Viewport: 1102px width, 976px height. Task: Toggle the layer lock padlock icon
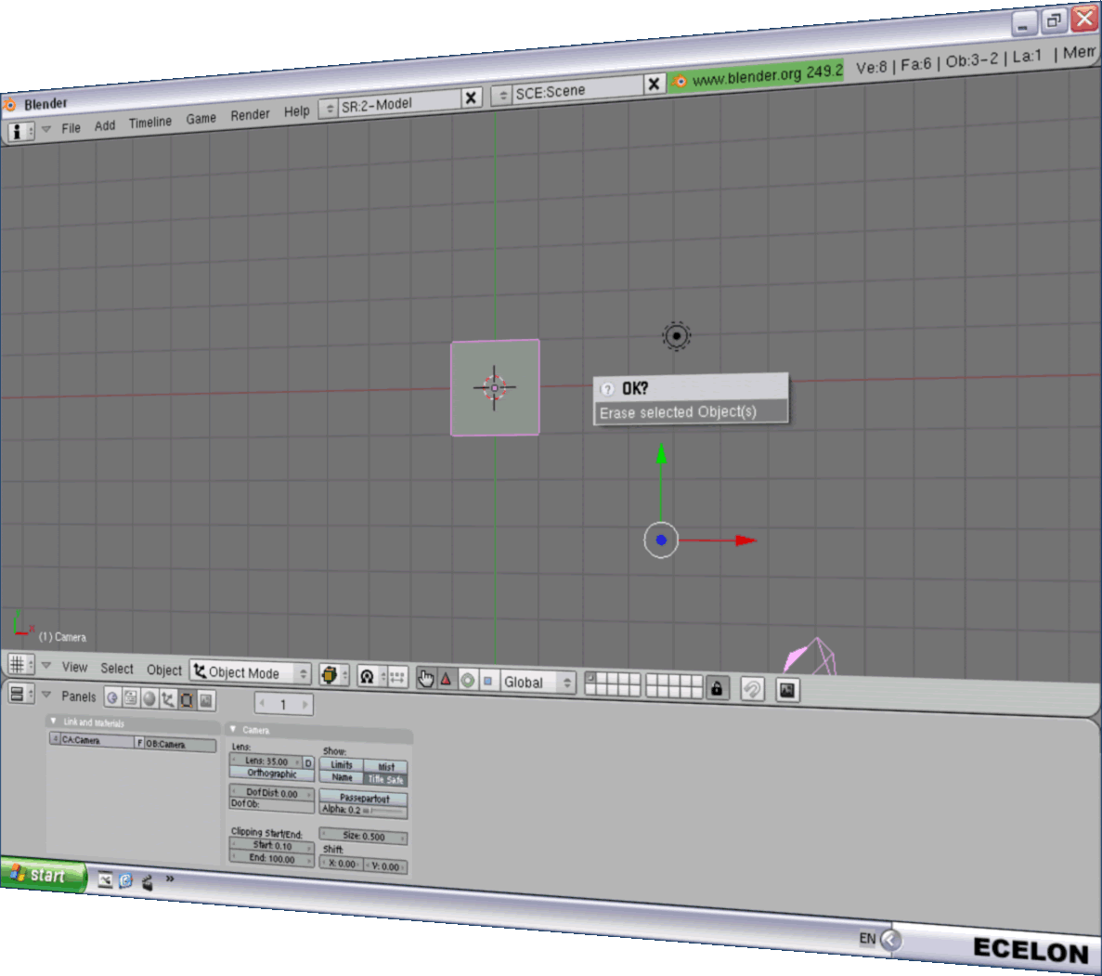point(717,688)
